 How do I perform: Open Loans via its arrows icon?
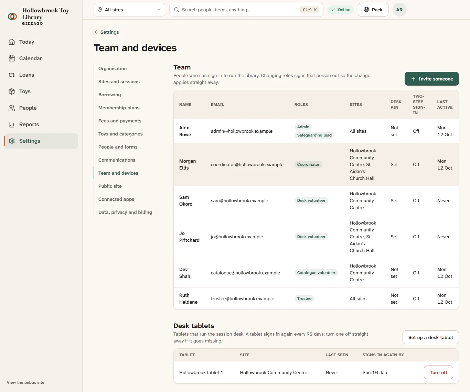point(12,75)
